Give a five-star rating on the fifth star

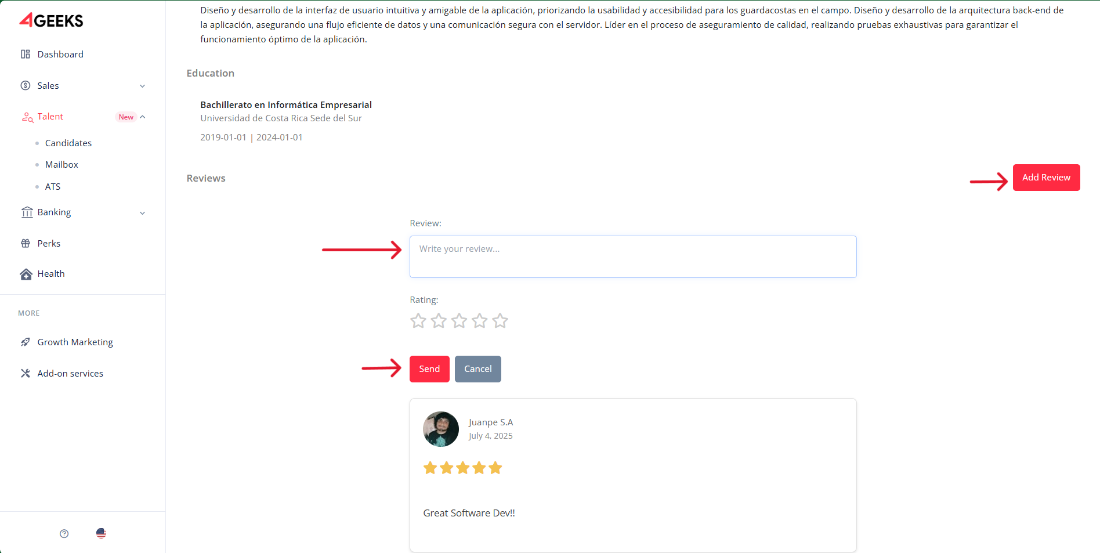(500, 320)
